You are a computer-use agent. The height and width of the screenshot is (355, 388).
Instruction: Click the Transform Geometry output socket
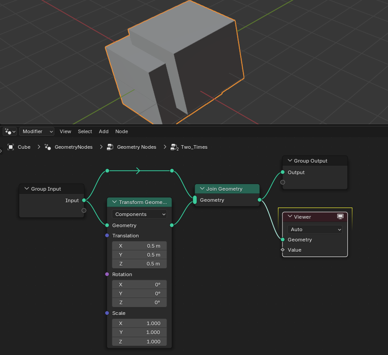(x=172, y=225)
